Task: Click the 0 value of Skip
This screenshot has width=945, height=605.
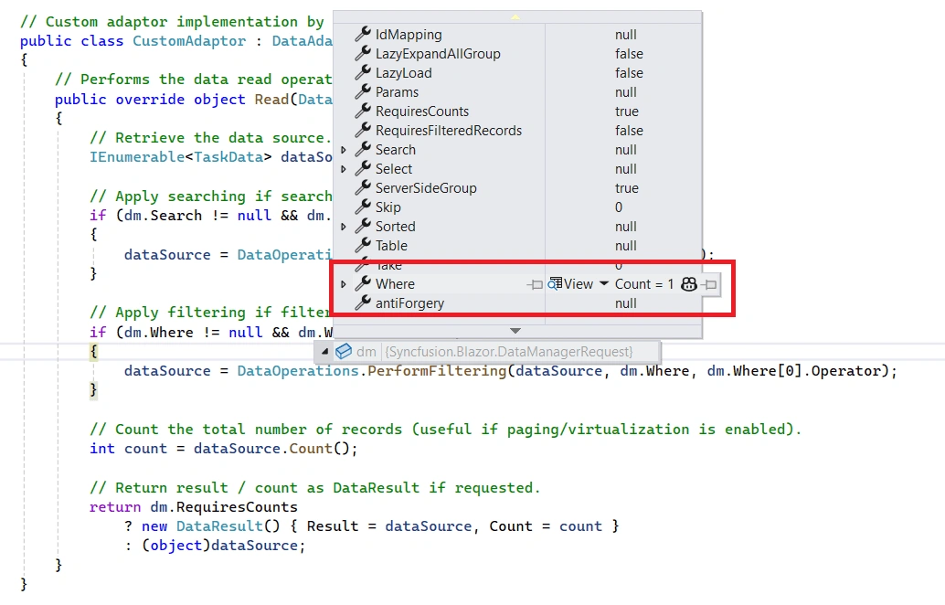Action: point(619,207)
